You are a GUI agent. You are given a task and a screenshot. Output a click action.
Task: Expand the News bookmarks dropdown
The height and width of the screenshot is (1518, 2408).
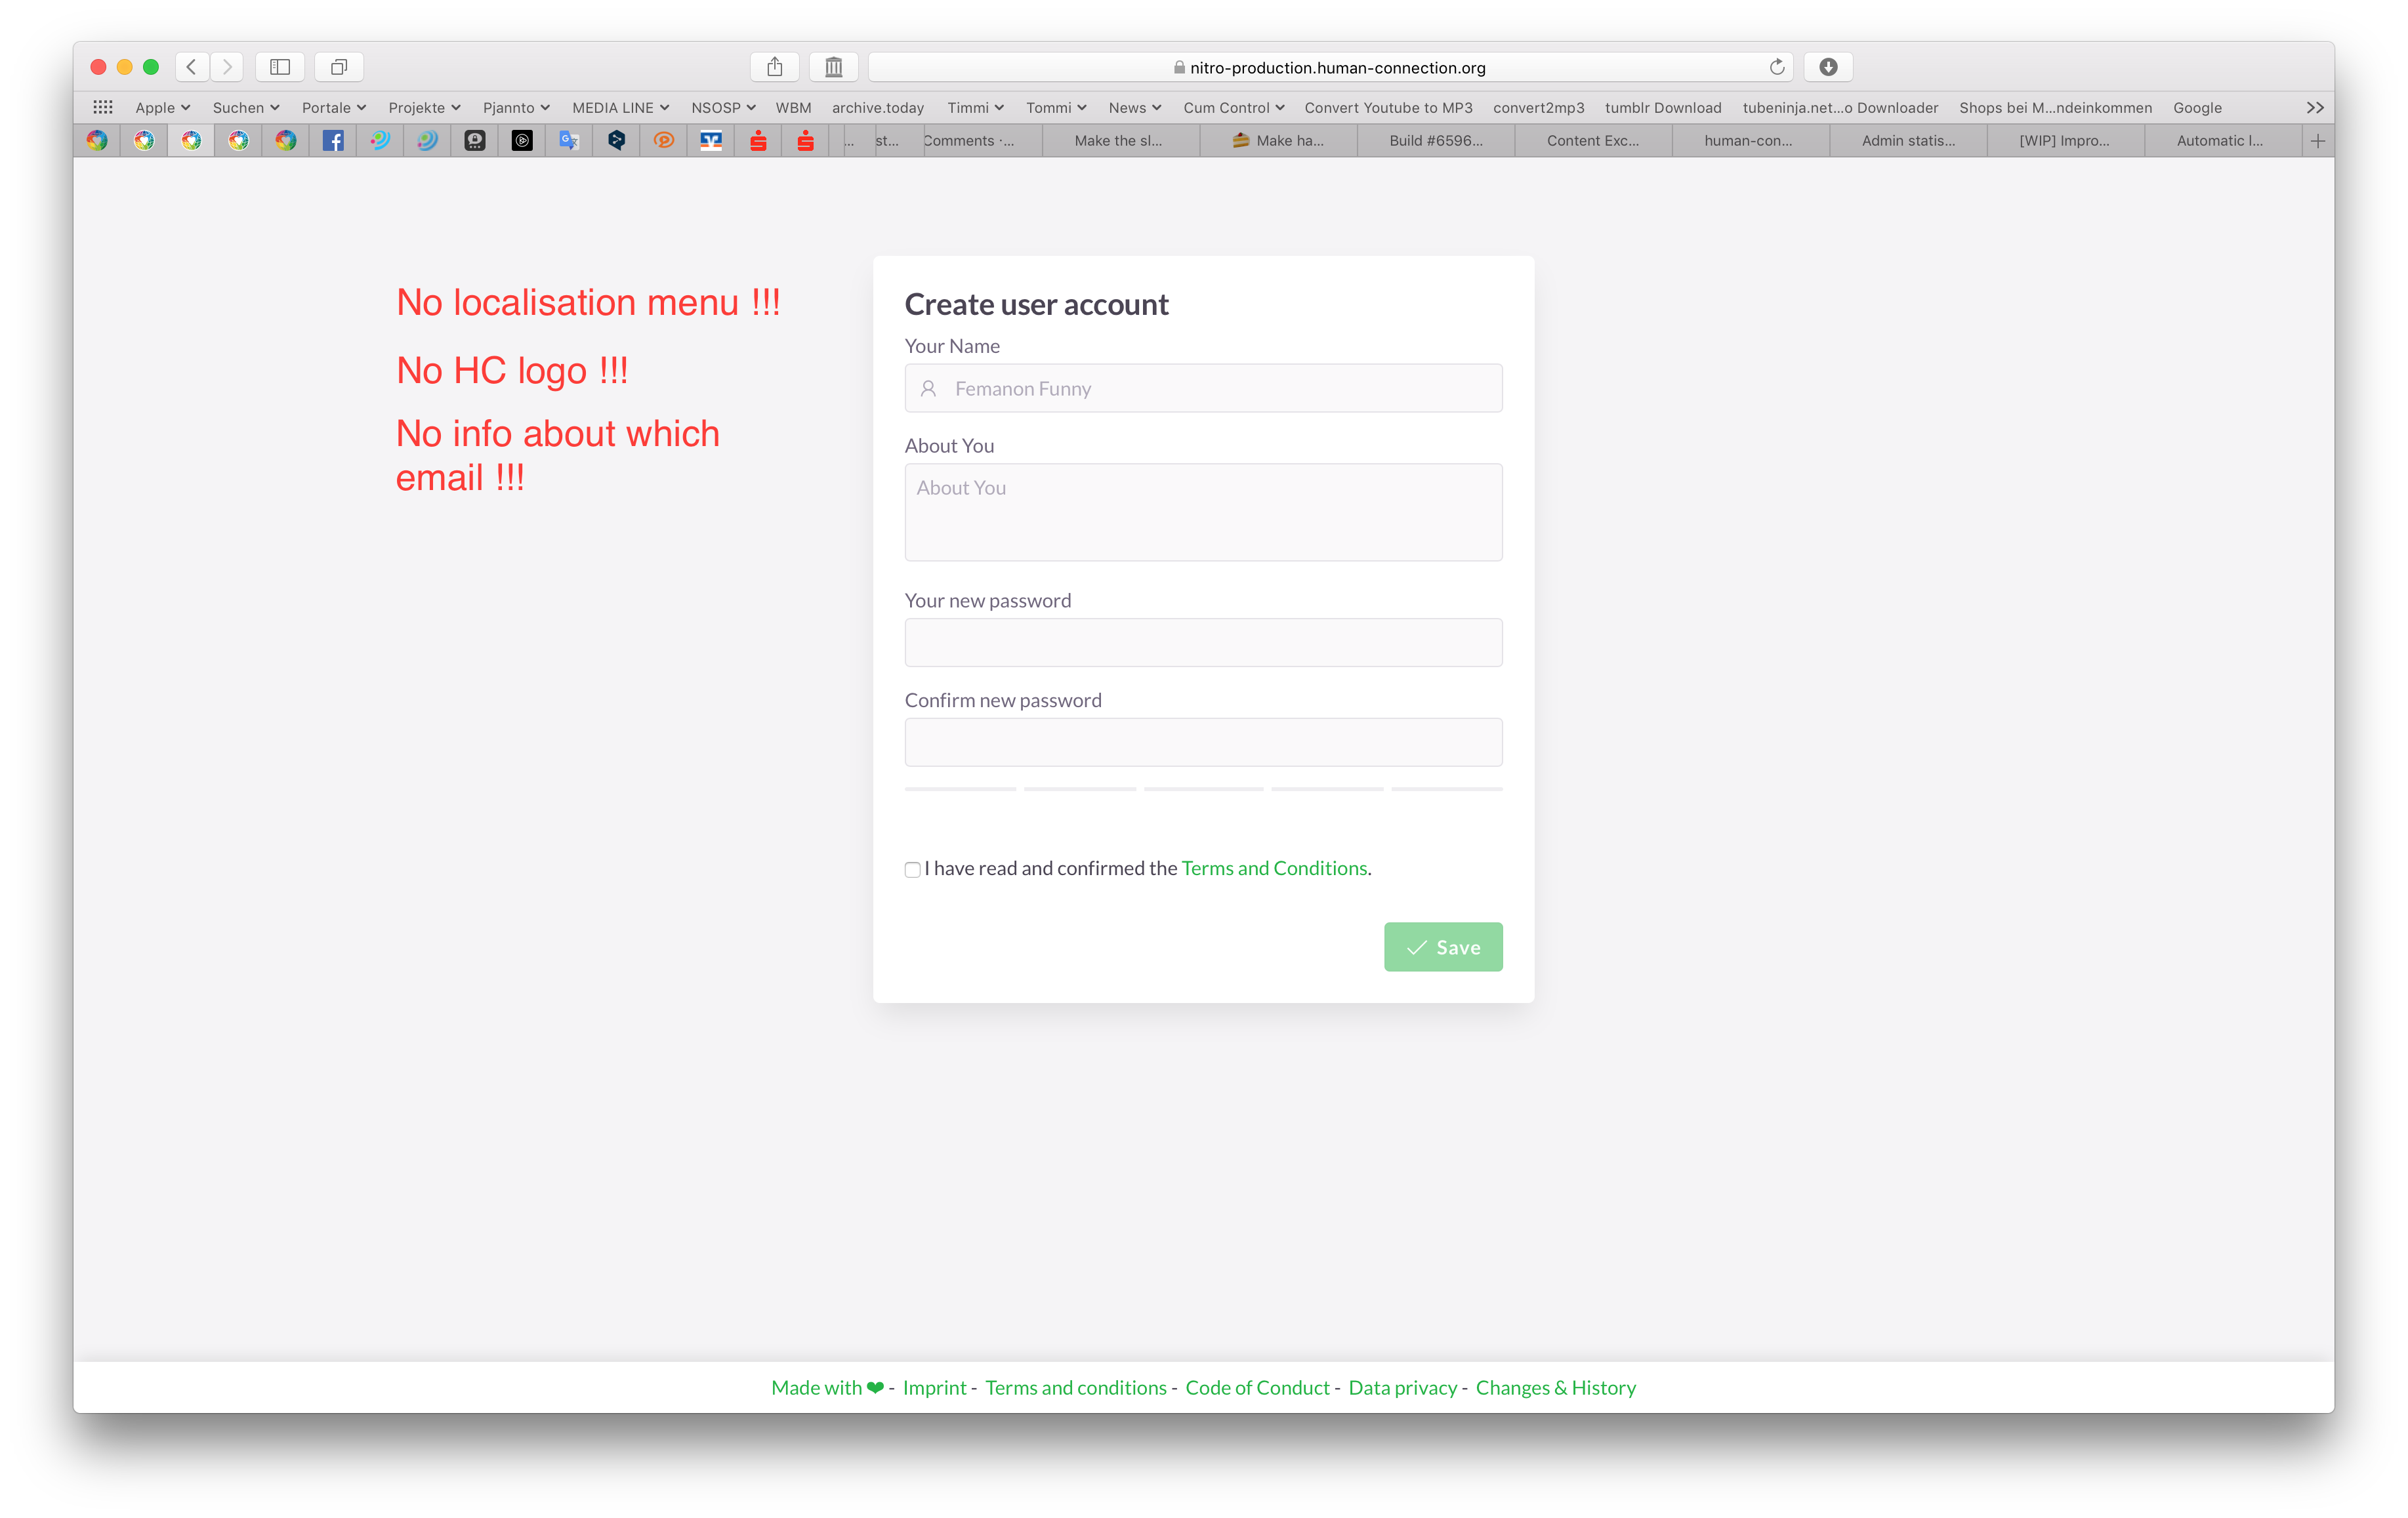(1134, 107)
